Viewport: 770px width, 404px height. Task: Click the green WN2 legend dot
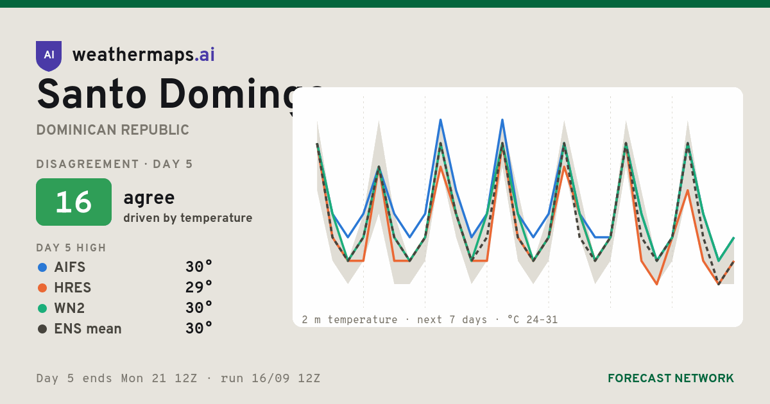coord(42,308)
